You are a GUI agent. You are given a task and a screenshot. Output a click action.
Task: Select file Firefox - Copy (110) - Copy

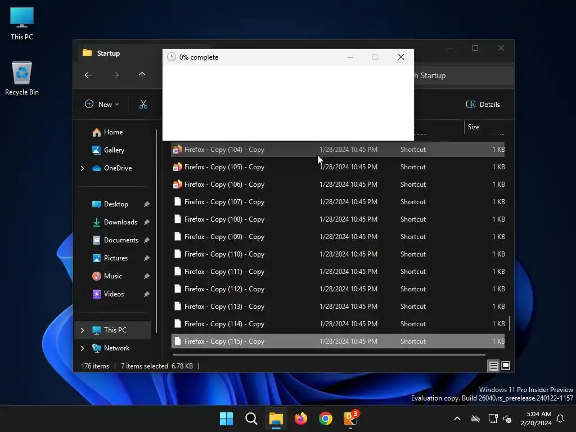[x=337, y=254]
